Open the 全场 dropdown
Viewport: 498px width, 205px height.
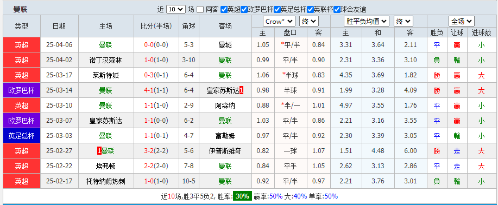tap(462, 22)
